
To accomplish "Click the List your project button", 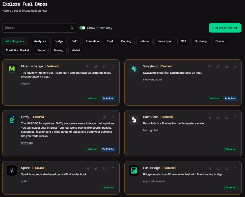I will 225,28.
